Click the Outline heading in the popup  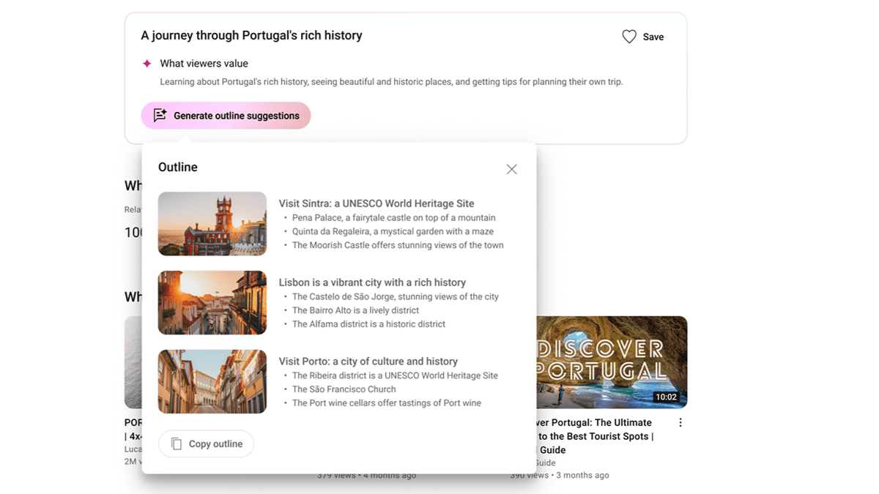(178, 167)
